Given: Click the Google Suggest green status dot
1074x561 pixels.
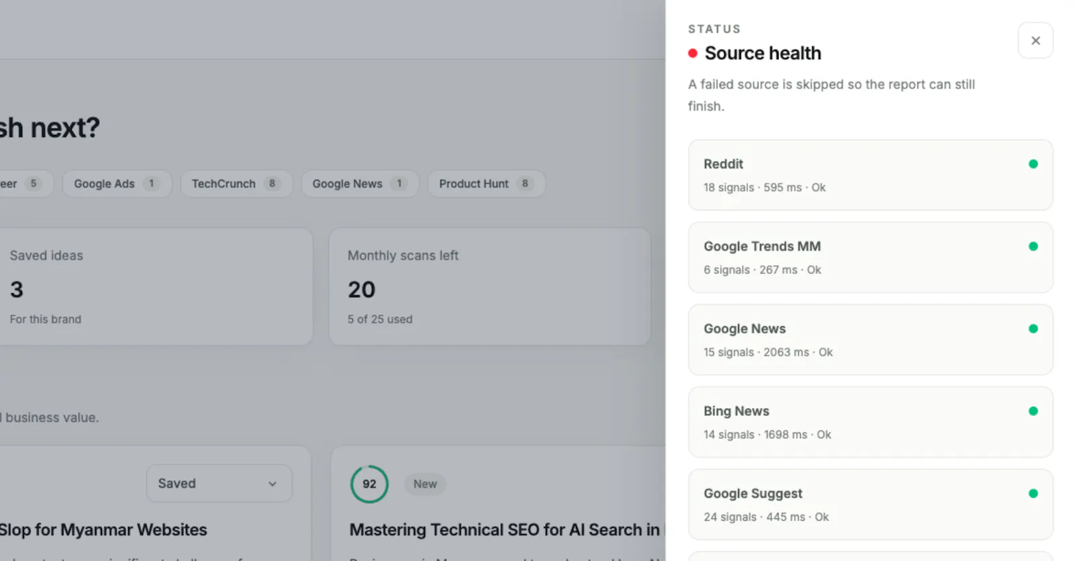Looking at the screenshot, I should (1033, 493).
